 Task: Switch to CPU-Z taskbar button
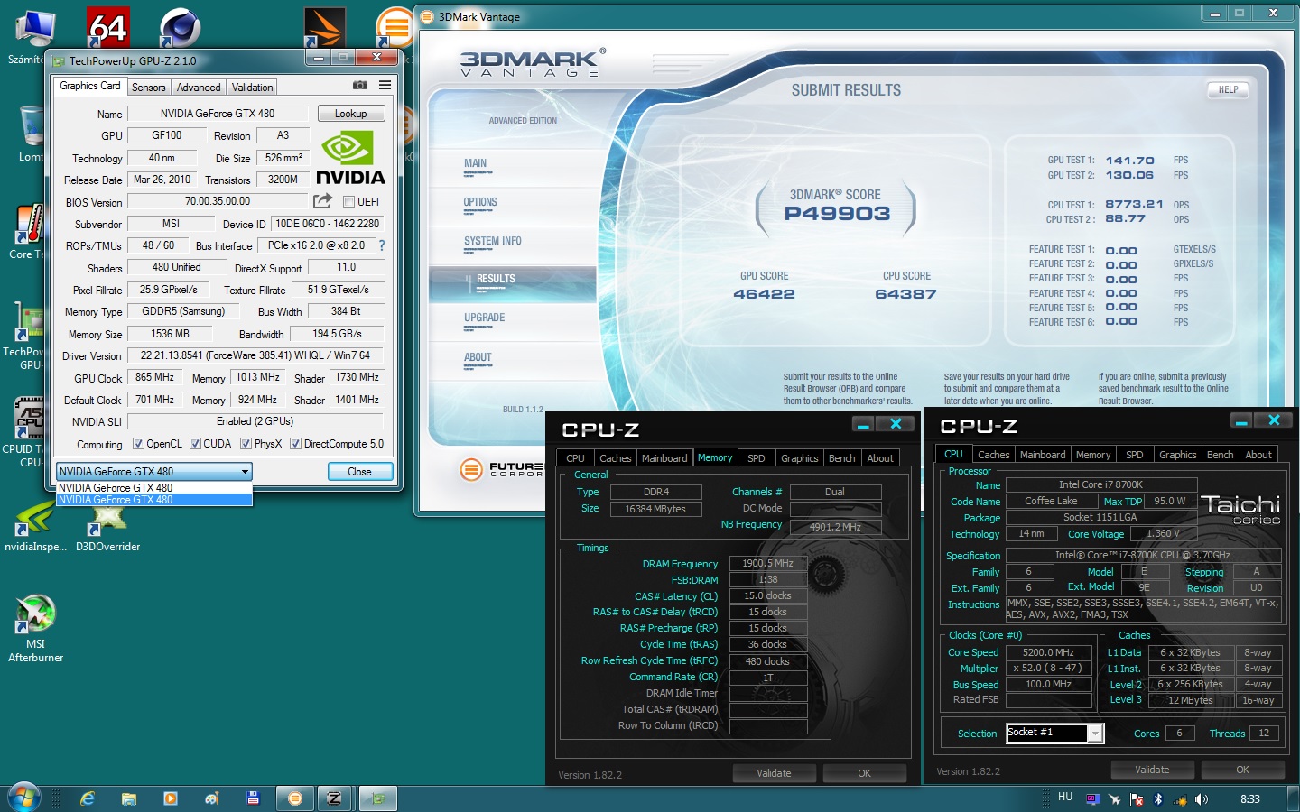click(x=335, y=798)
